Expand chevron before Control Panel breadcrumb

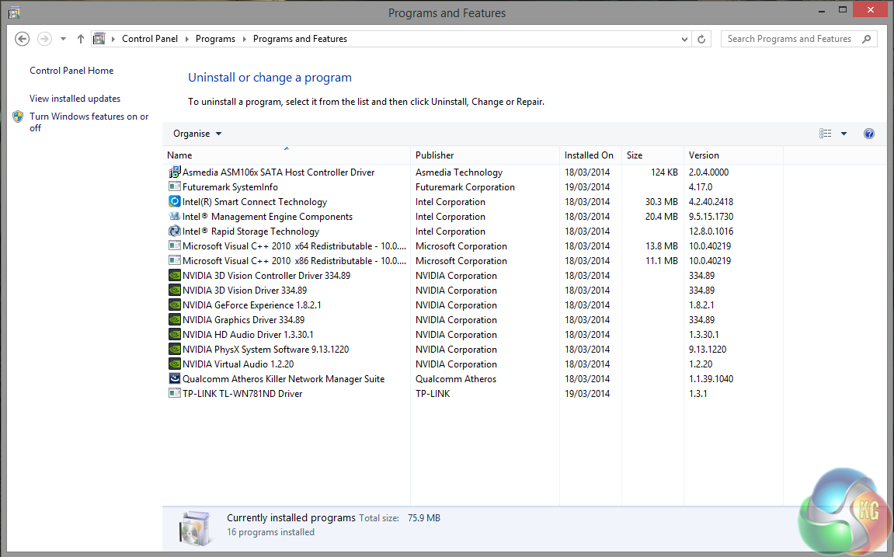pyautogui.click(x=113, y=39)
